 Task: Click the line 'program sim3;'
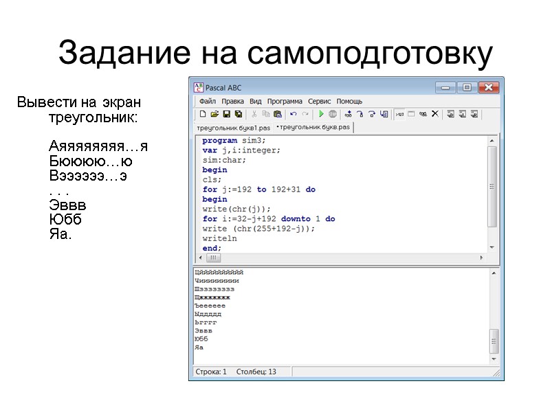234,141
